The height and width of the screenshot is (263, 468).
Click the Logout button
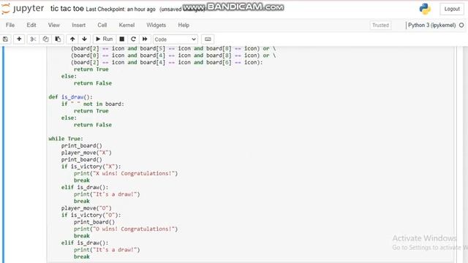452,9
